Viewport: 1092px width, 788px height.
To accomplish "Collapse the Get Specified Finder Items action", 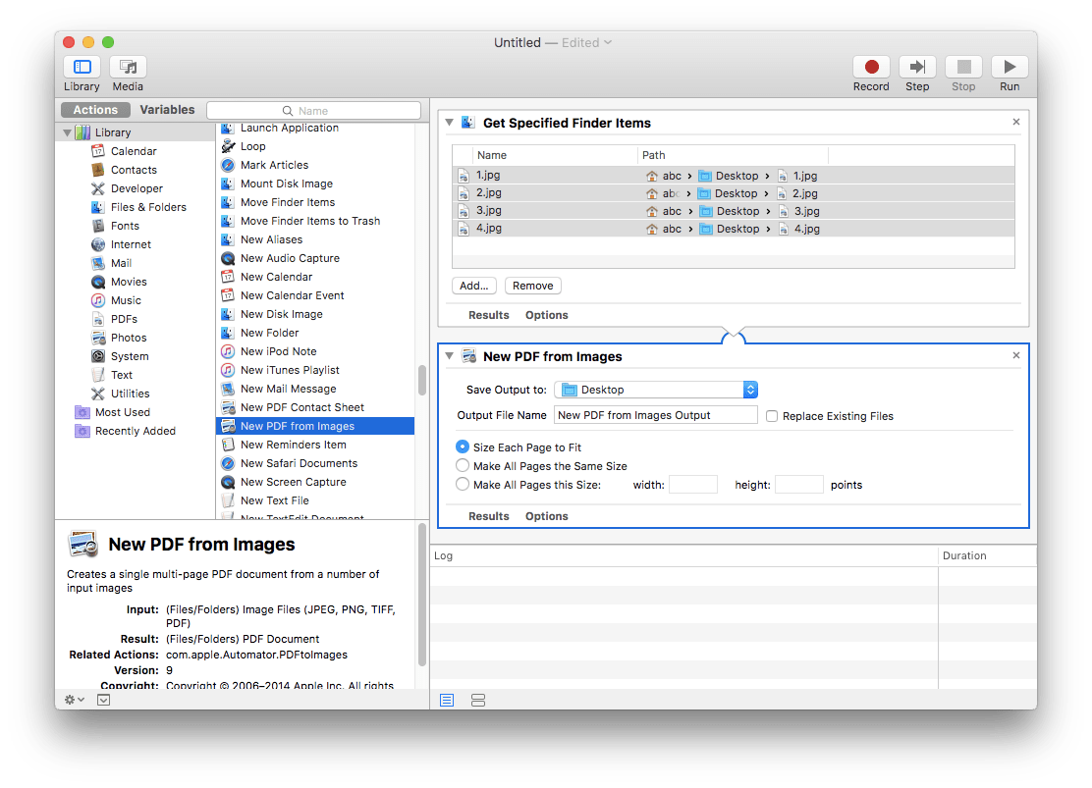I will click(x=449, y=122).
